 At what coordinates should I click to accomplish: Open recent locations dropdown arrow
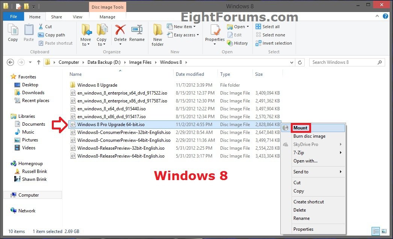[30, 62]
